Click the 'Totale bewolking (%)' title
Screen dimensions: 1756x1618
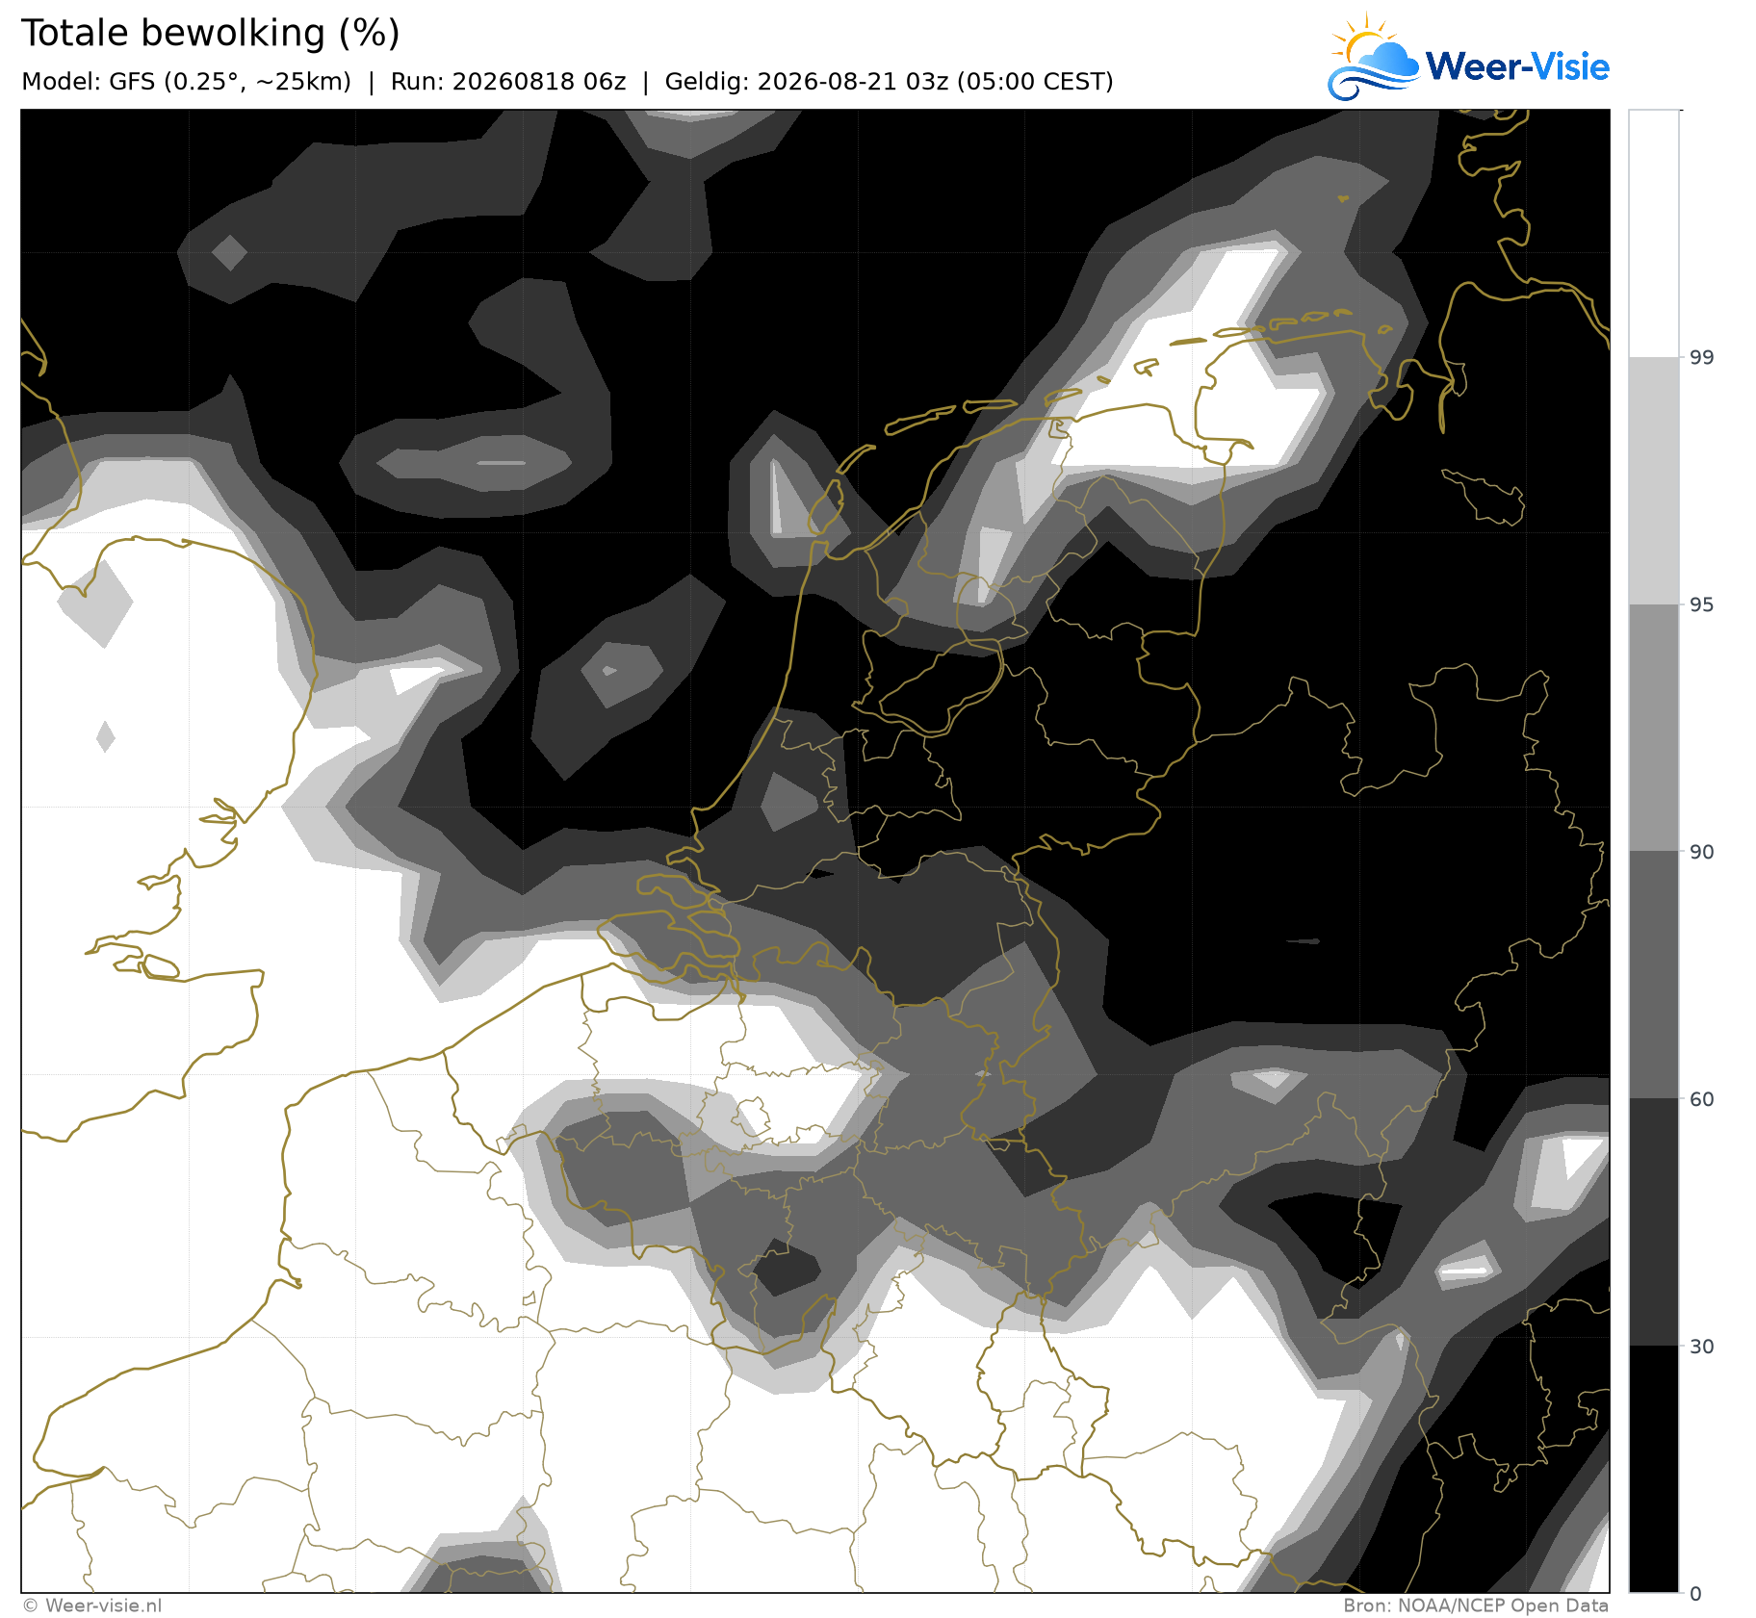point(211,34)
